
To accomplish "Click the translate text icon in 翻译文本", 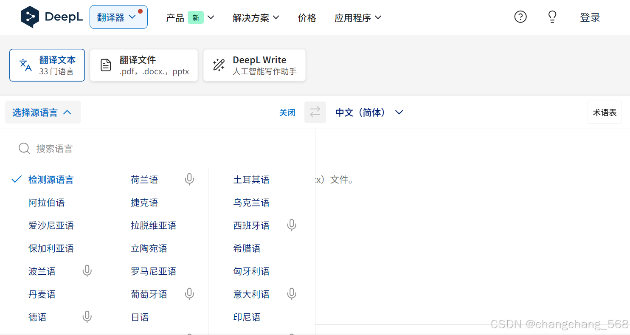I will (x=25, y=65).
